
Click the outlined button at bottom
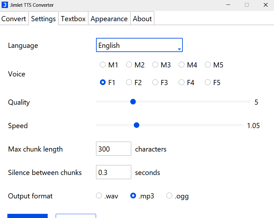click(x=76, y=216)
